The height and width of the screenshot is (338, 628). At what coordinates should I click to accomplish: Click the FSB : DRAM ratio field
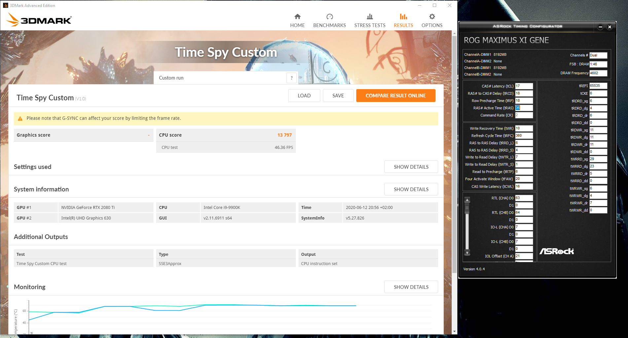point(598,64)
